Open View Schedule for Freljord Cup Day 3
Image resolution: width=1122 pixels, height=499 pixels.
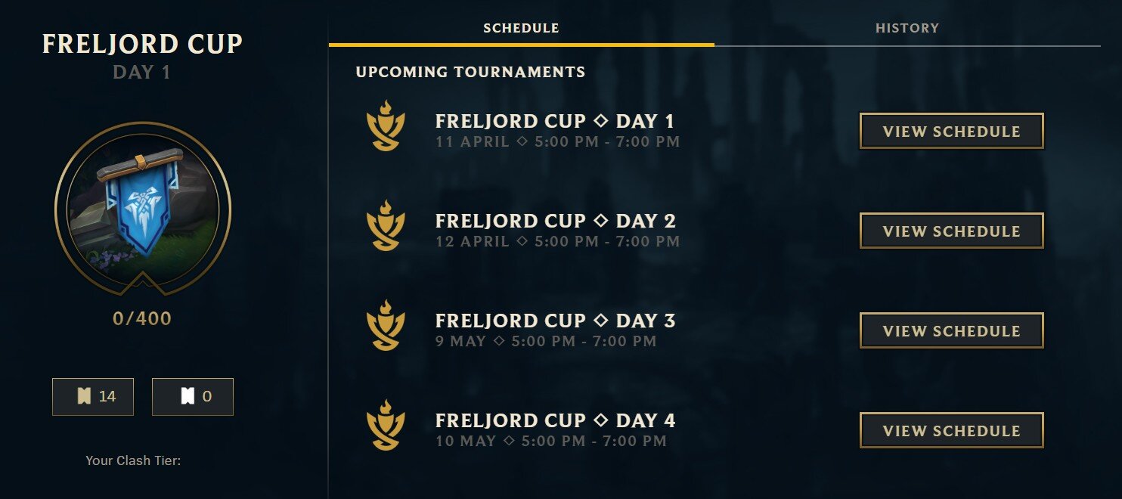click(951, 331)
